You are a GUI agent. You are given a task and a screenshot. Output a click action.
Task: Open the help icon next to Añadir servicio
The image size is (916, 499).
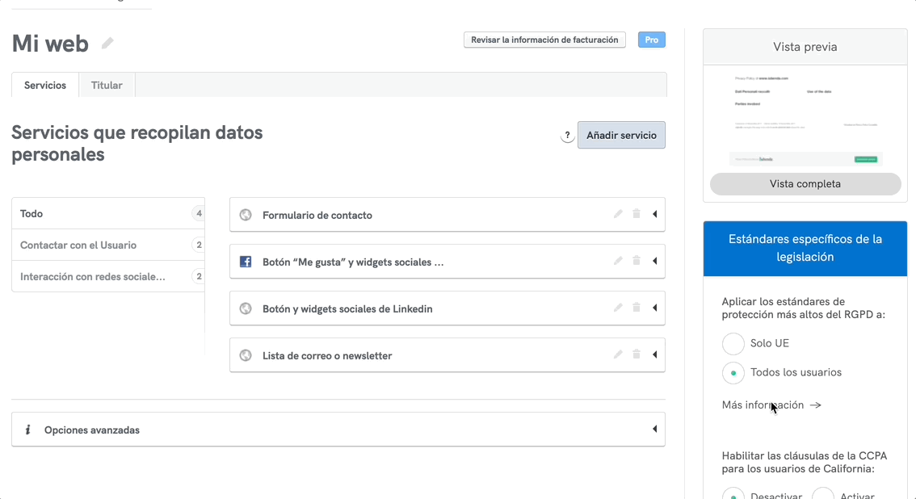[566, 136]
